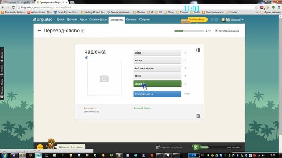Click the green a cap of answer

(157, 84)
